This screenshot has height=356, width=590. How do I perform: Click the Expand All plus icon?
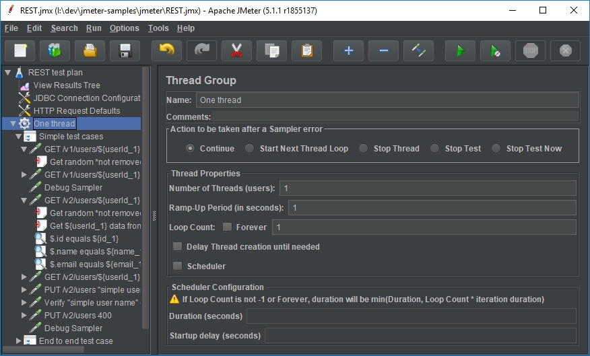coord(348,50)
